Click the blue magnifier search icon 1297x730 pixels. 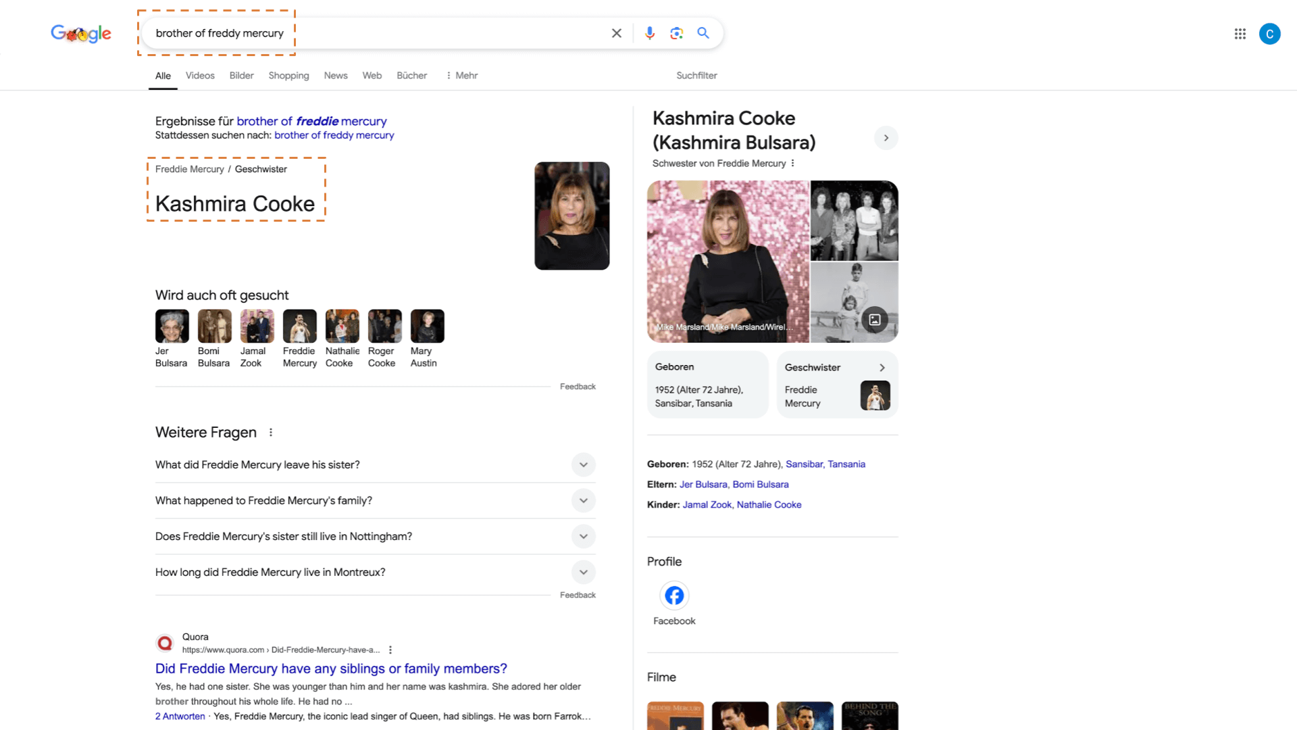(x=703, y=33)
